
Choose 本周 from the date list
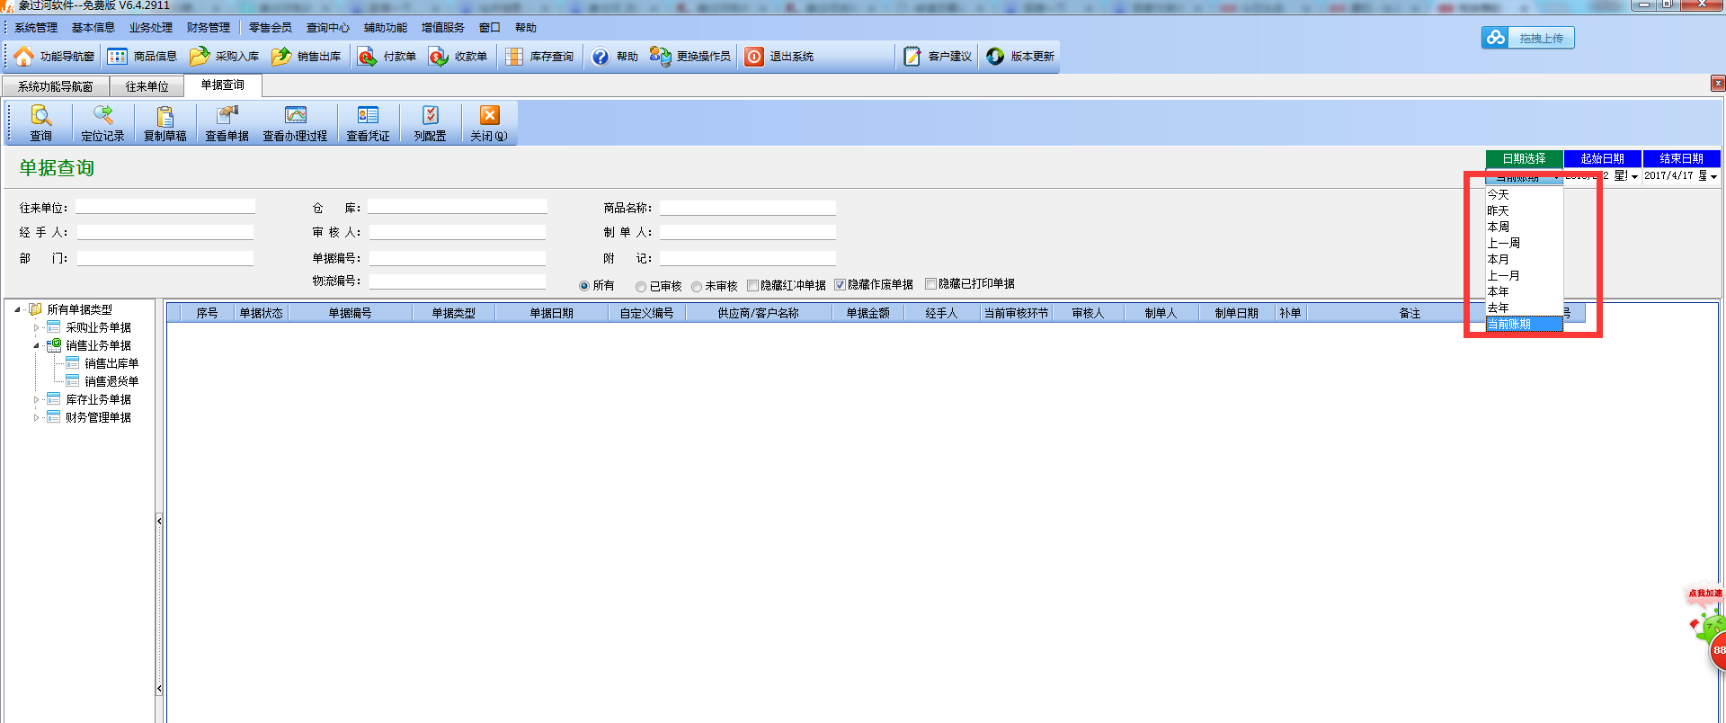click(x=1524, y=227)
